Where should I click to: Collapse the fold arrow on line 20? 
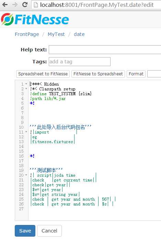(x=26, y=175)
